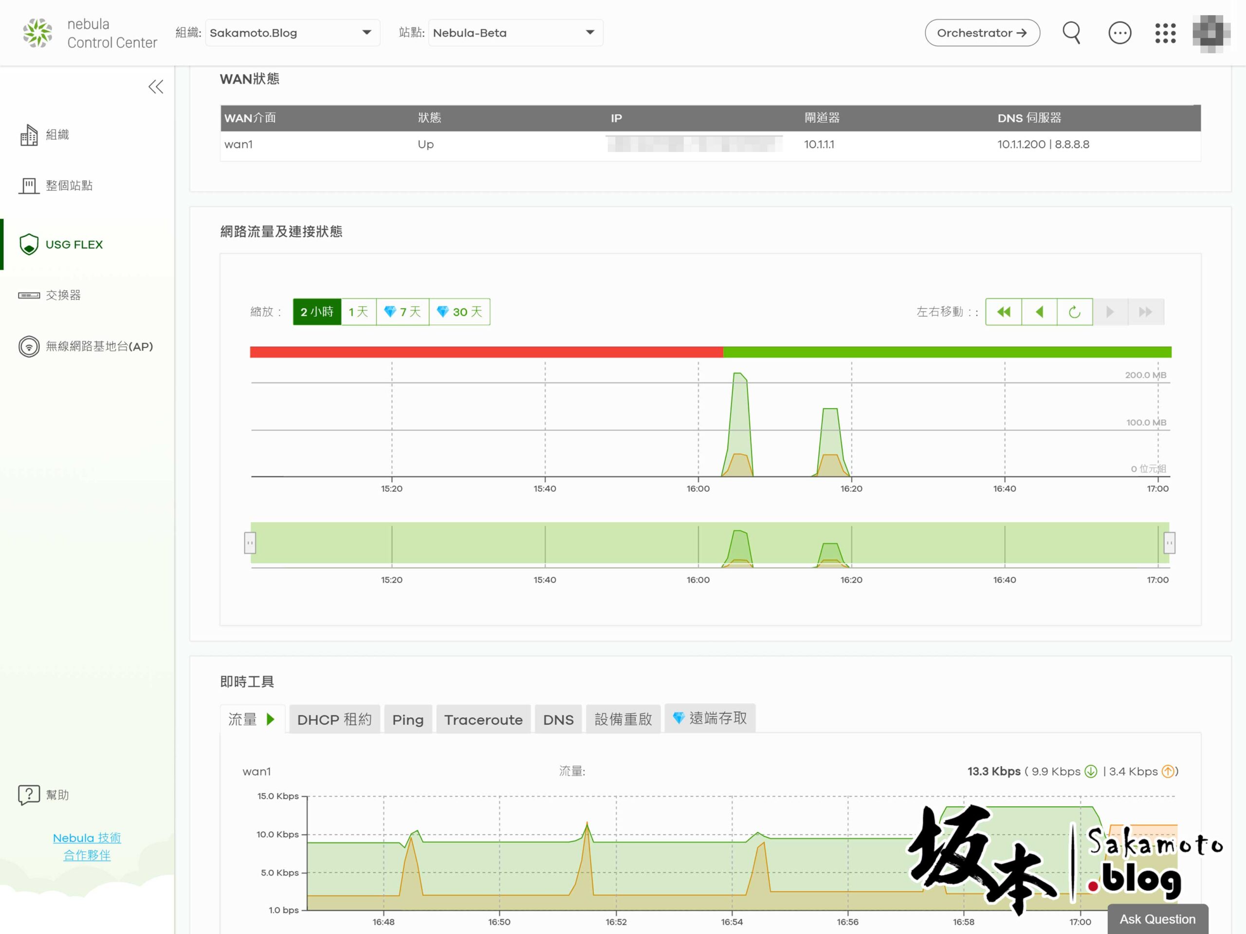
Task: Click the right range slider handle
Action: point(1170,543)
